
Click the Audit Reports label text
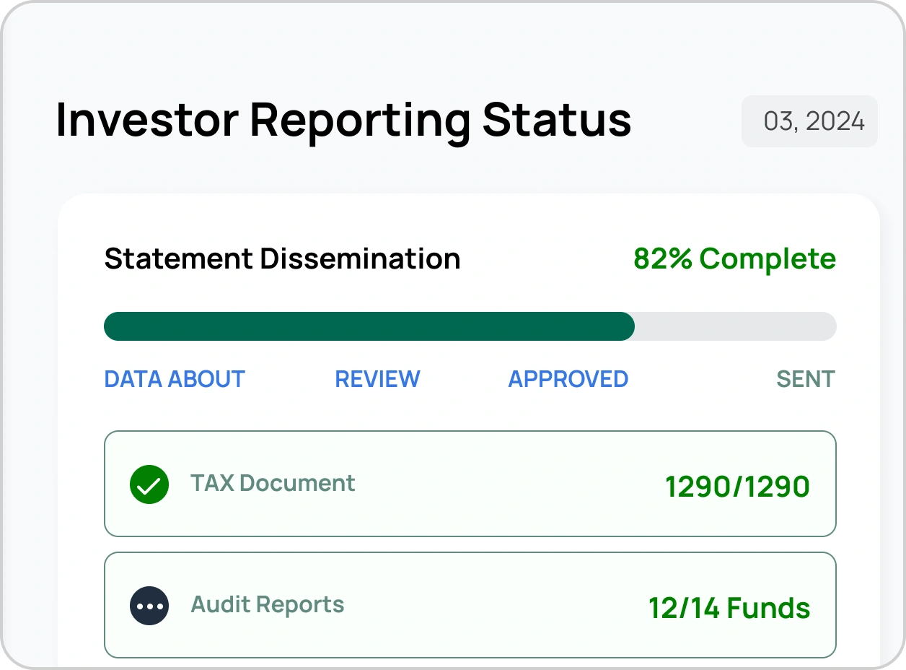[x=267, y=604]
